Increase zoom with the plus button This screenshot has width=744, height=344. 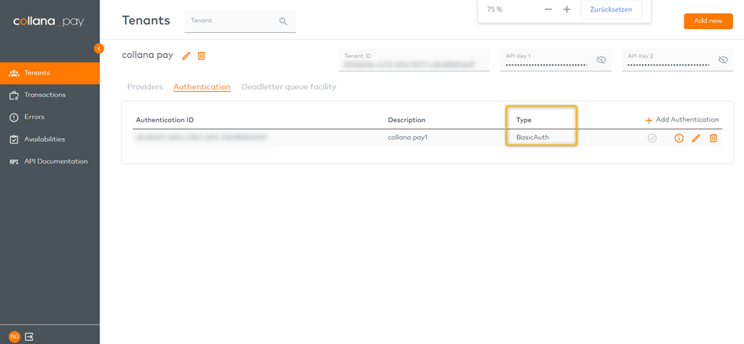[567, 9]
